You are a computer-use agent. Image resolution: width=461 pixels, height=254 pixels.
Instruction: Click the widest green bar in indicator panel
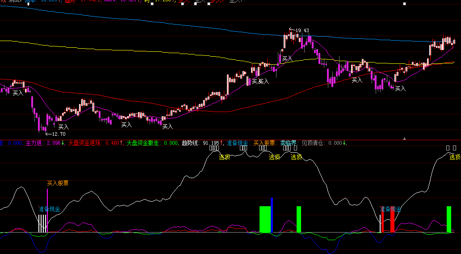click(x=265, y=219)
